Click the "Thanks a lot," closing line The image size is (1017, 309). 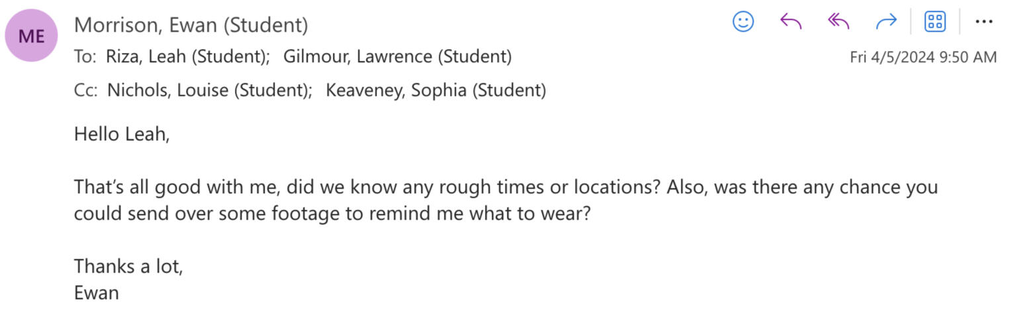tap(128, 266)
